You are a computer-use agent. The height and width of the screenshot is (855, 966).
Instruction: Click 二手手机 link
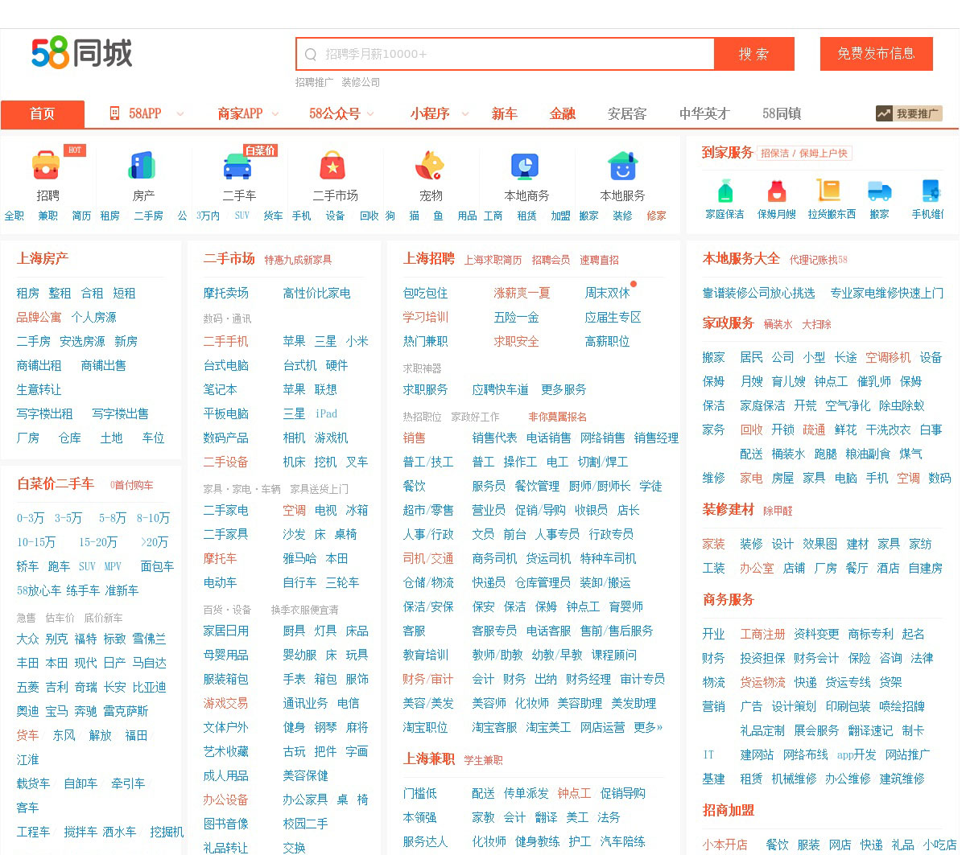click(x=225, y=341)
